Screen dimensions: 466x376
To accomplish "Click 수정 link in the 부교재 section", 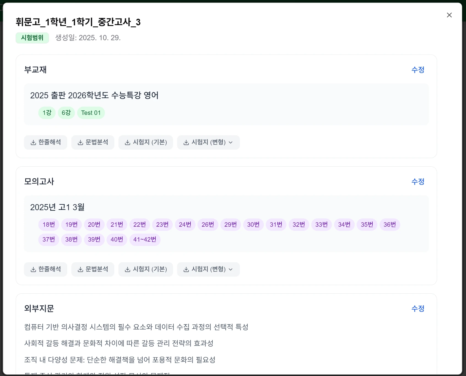I will 418,70.
